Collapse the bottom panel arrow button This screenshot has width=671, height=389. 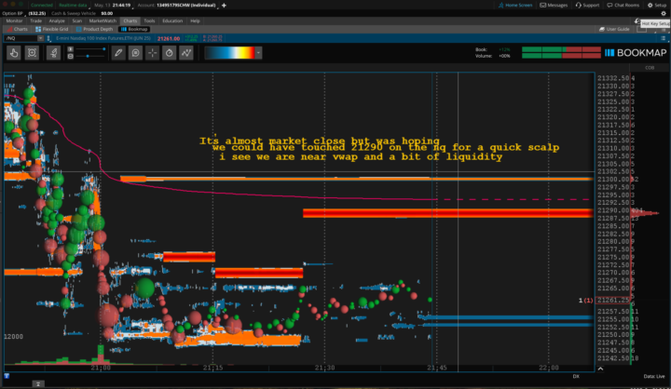tap(38, 383)
